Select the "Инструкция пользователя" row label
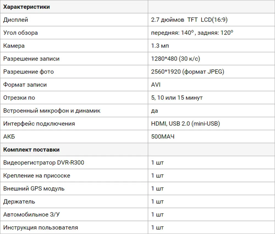 point(40,227)
